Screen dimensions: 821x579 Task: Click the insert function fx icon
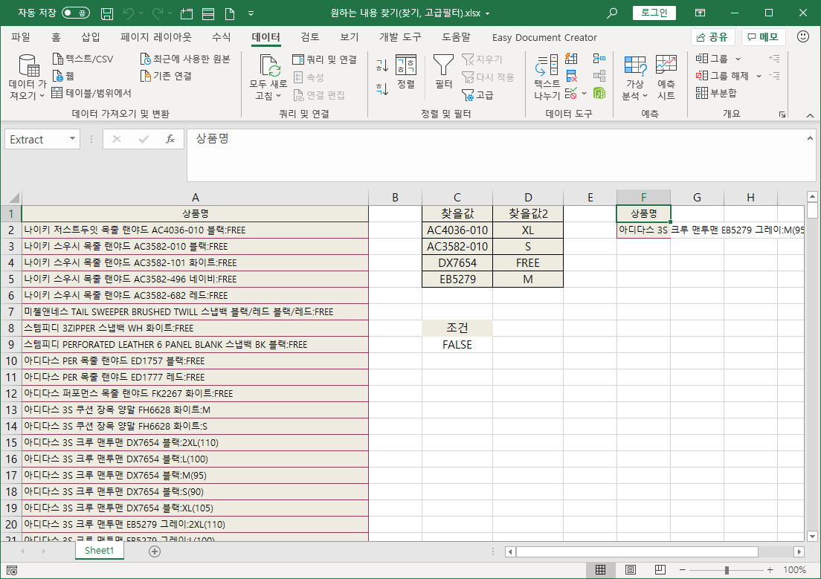(170, 139)
